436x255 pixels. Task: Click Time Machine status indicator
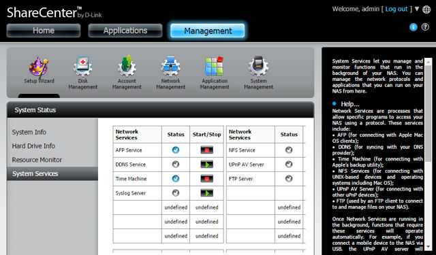point(176,178)
